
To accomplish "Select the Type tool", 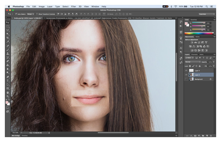I will [x=7, y=81].
